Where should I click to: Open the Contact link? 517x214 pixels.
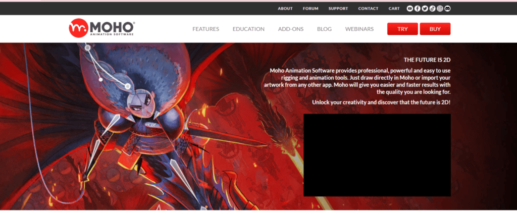point(368,9)
